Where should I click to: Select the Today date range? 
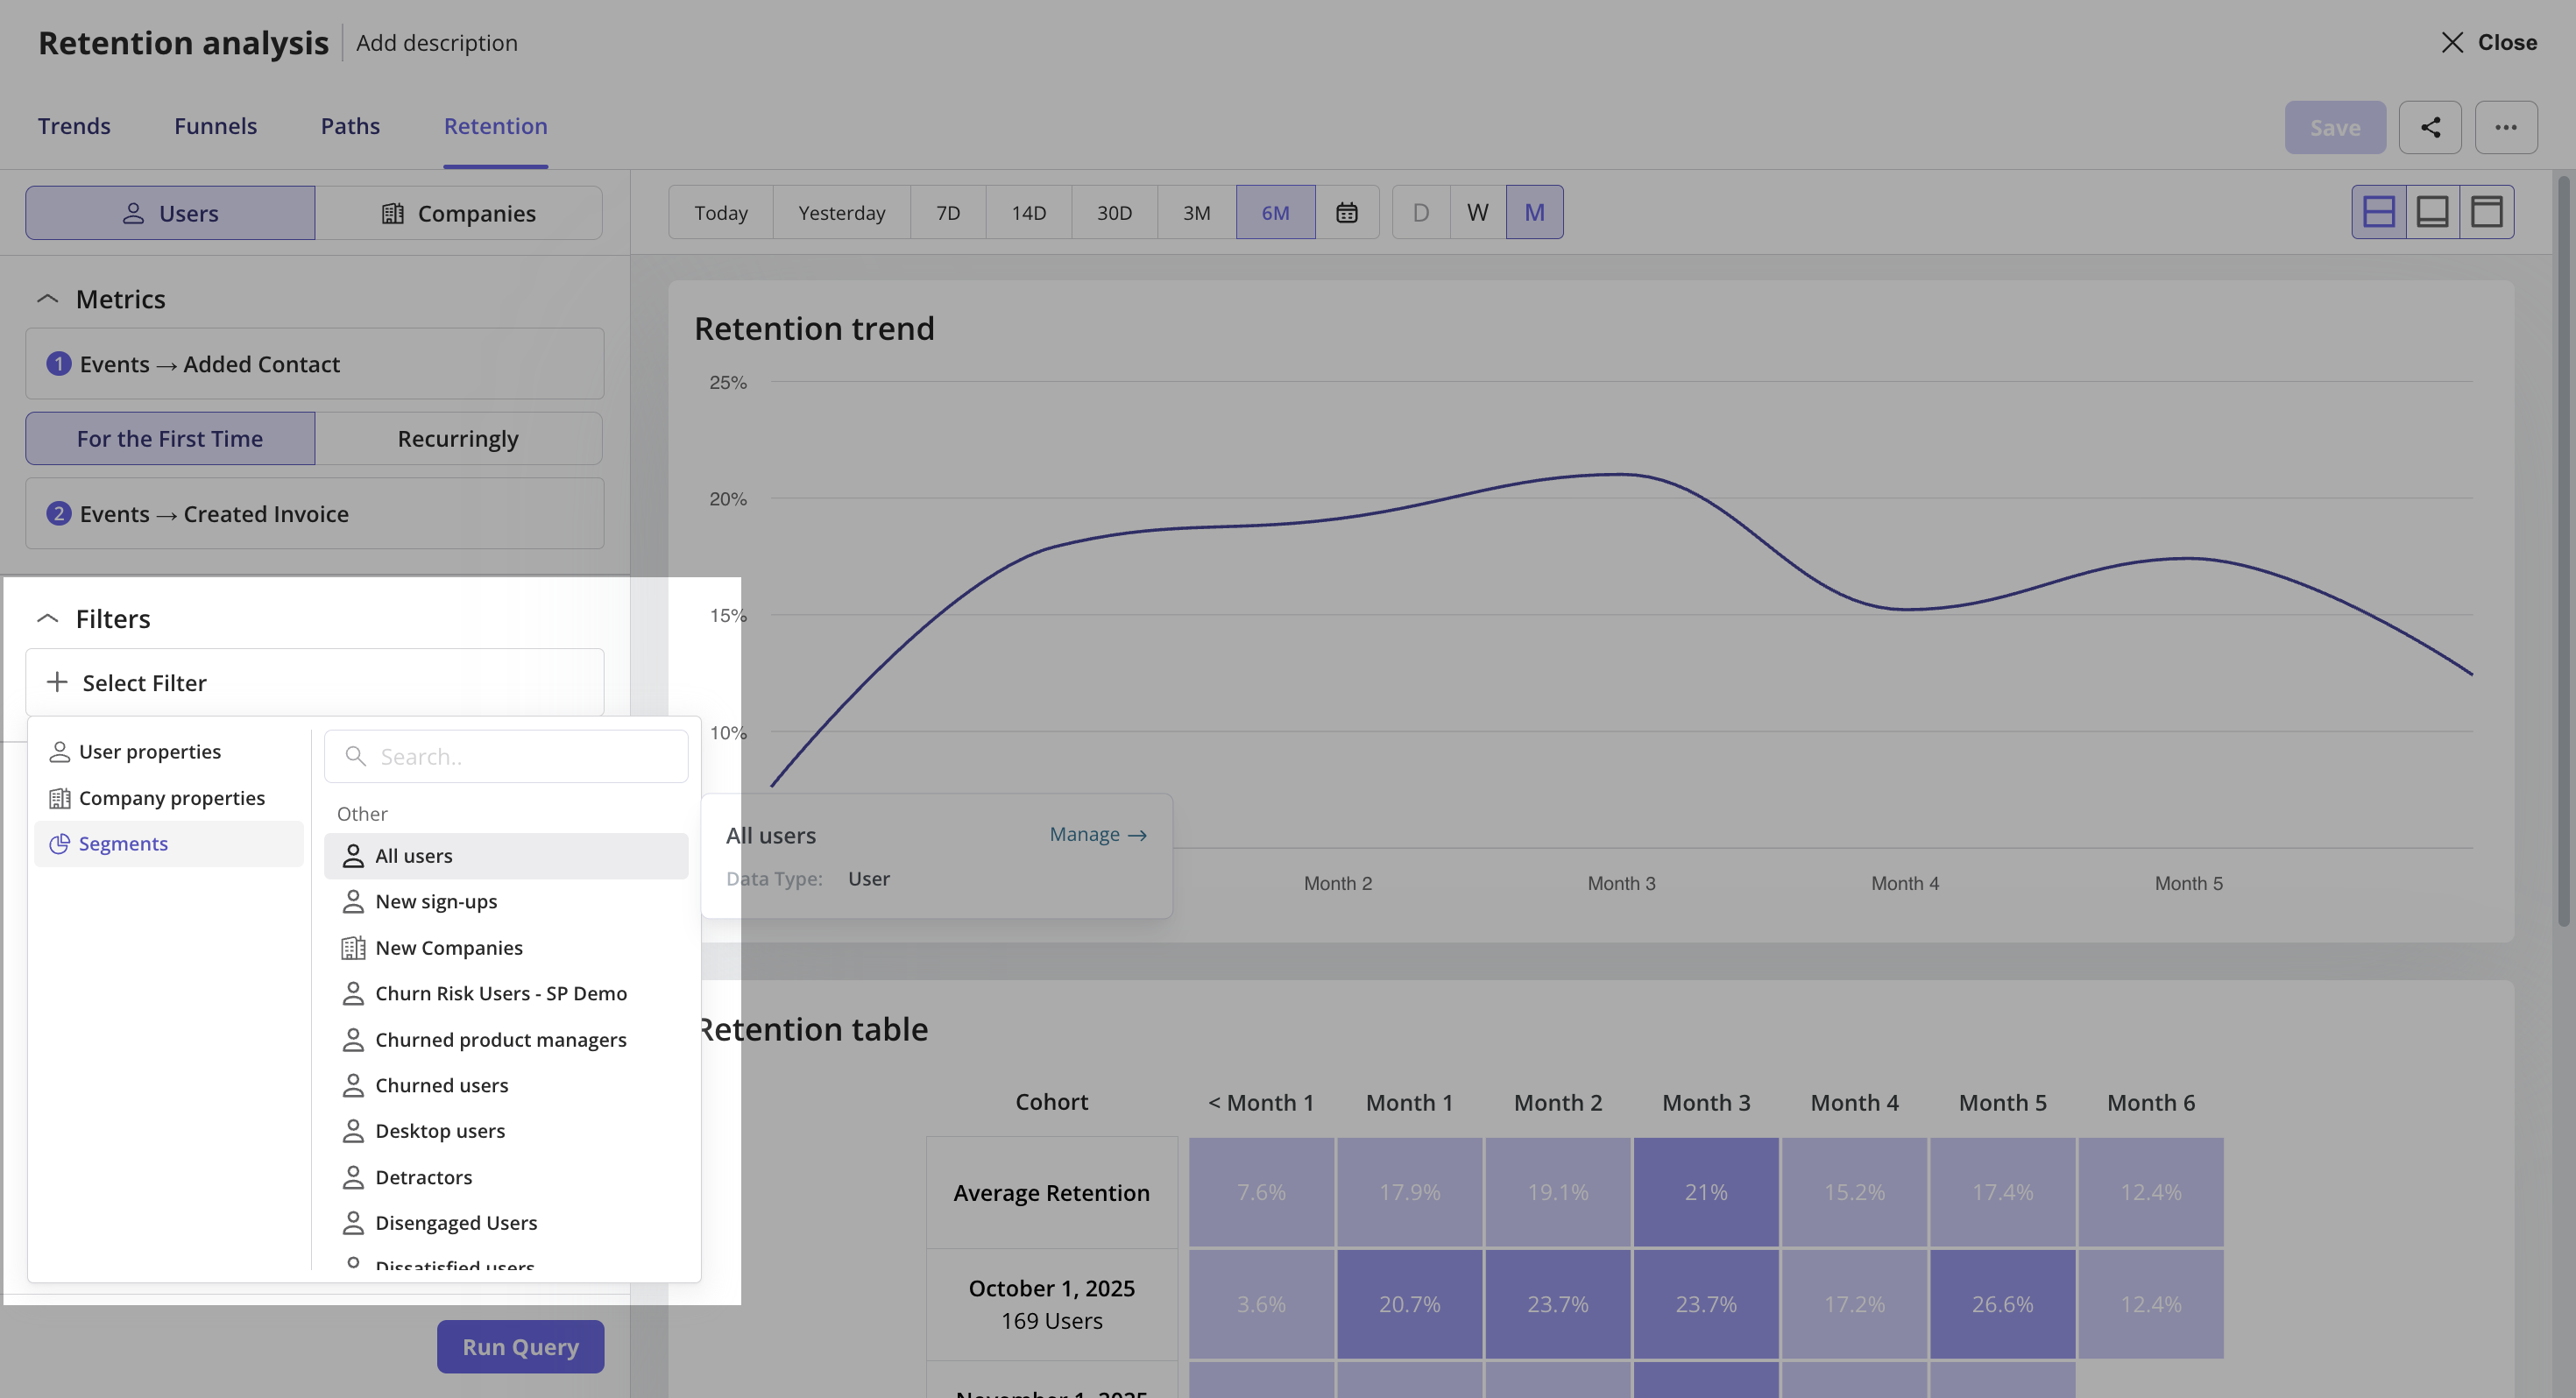[721, 212]
